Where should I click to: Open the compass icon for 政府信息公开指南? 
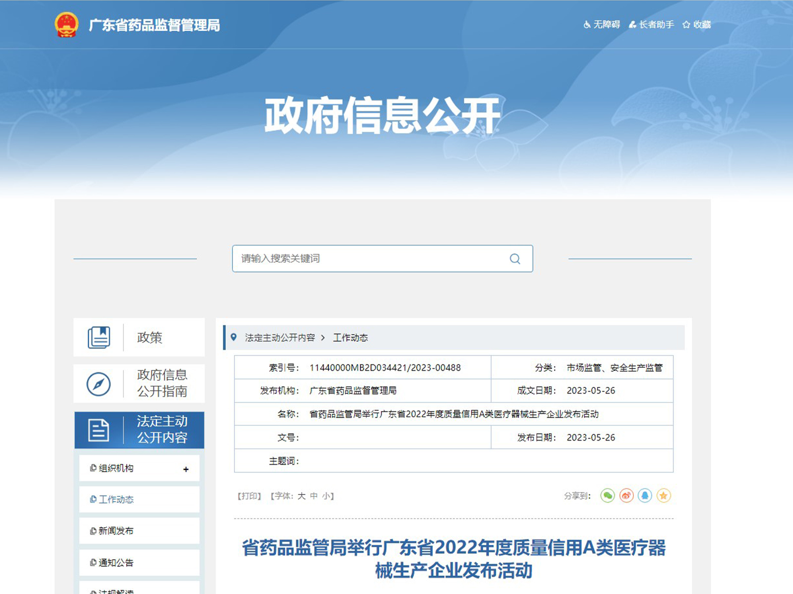click(x=99, y=384)
